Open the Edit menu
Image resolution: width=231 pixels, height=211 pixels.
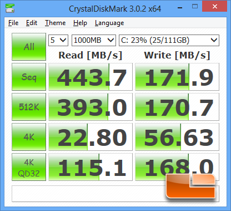[x=32, y=23]
